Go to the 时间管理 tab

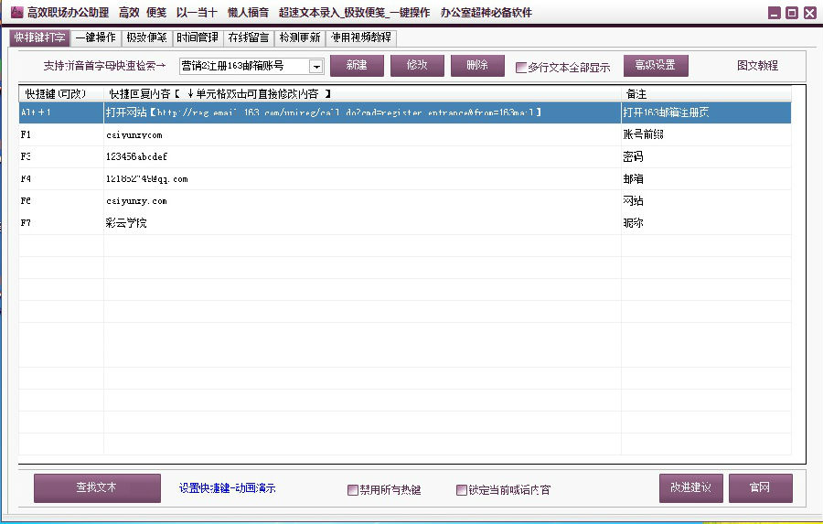point(198,37)
